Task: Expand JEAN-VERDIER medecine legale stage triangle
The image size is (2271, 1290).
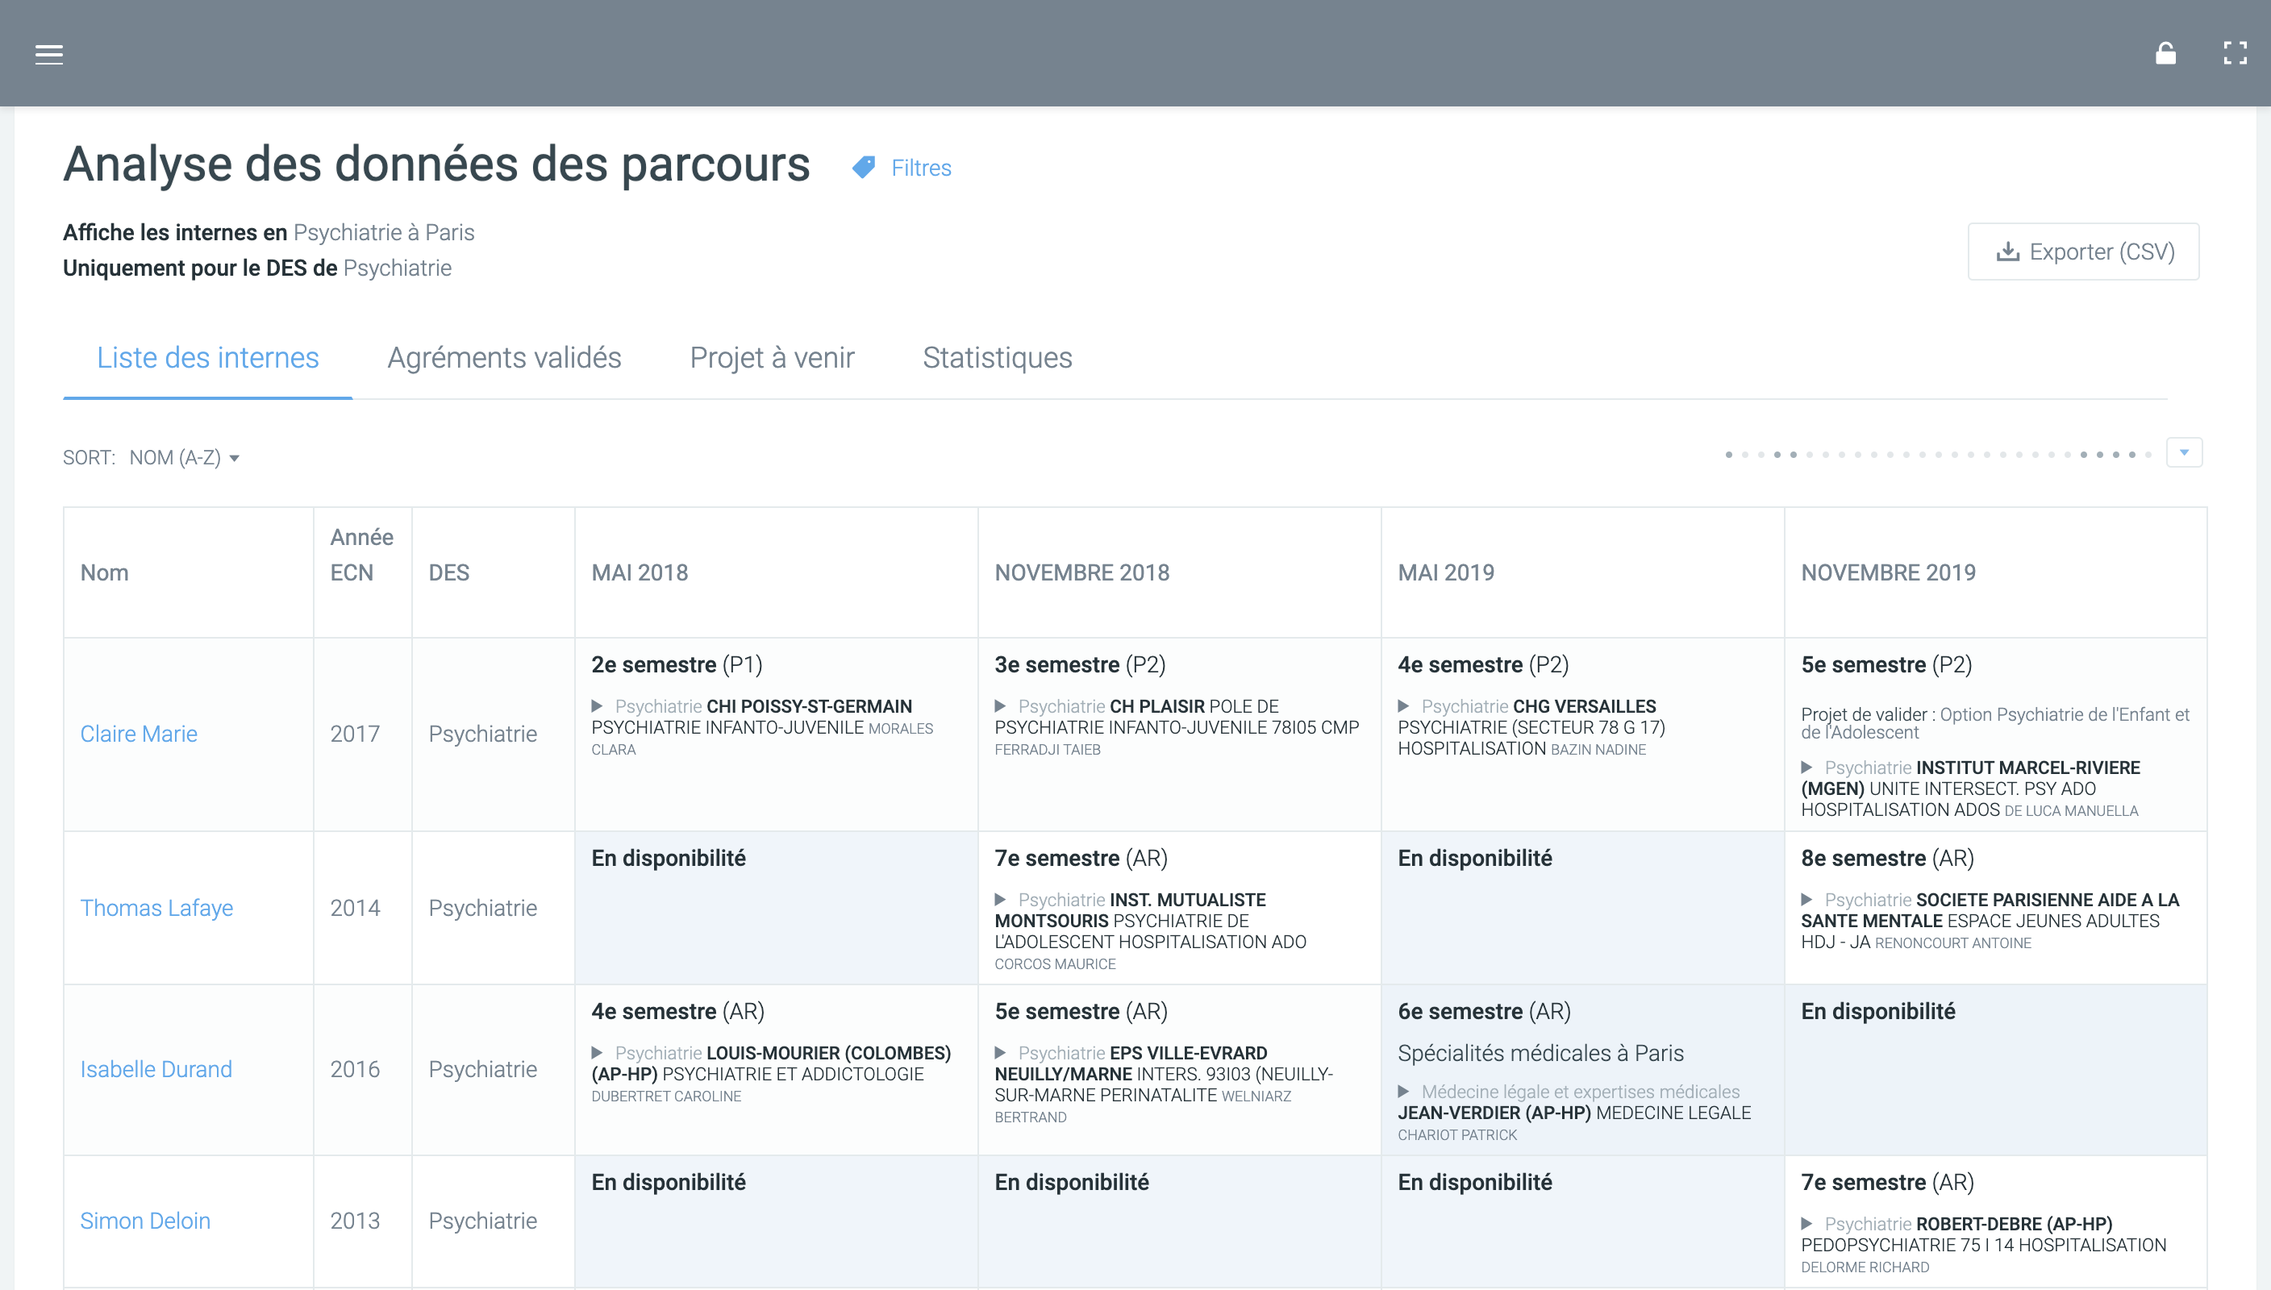Action: pos(1403,1092)
